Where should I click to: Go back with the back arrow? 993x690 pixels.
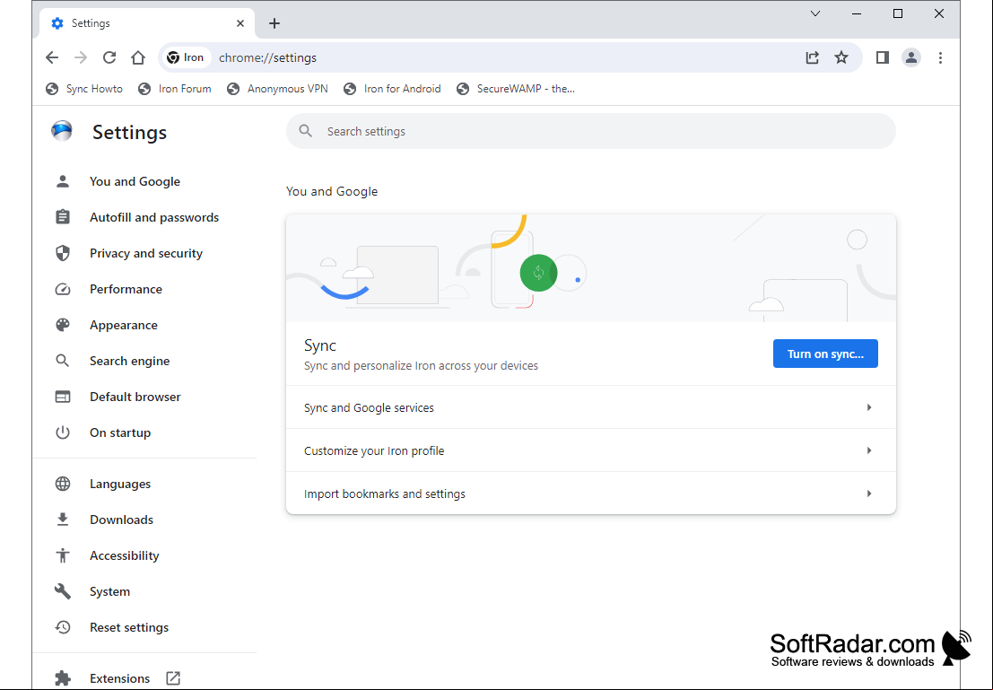click(x=52, y=57)
